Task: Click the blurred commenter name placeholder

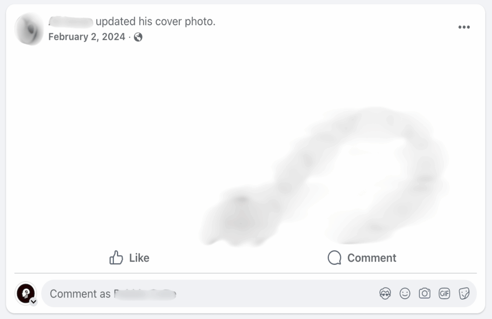Action: tap(145, 294)
